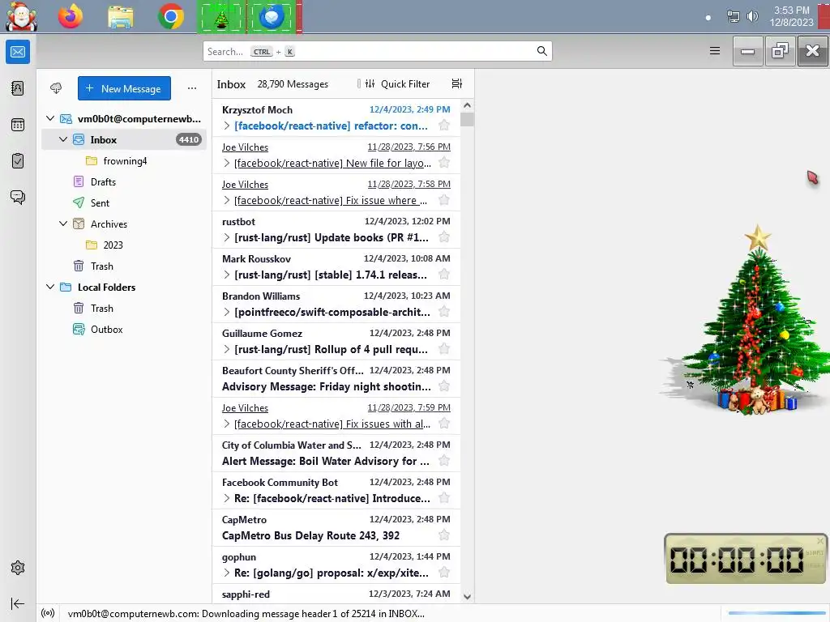This screenshot has height=622, width=830.
Task: Switch to Thunderbird taskbar icon
Action: (272, 17)
